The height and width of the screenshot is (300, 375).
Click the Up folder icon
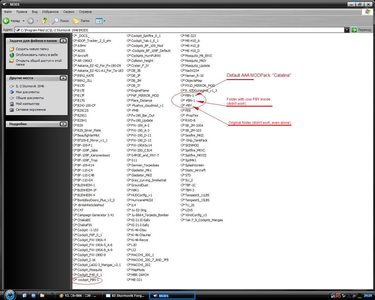click(45, 21)
